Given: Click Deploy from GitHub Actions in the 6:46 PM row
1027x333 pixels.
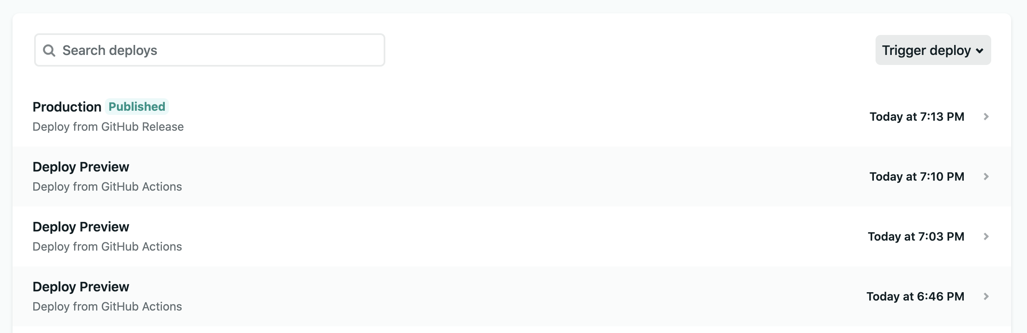Looking at the screenshot, I should [x=107, y=306].
